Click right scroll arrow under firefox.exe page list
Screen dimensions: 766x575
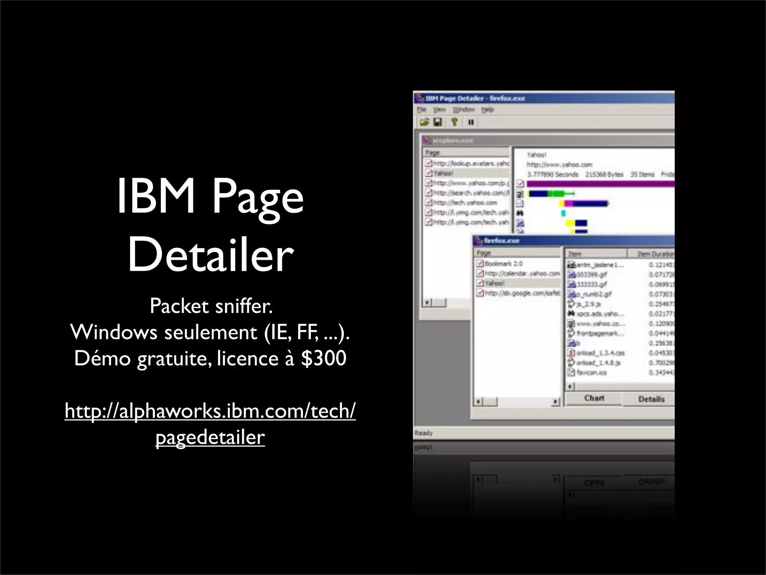[556, 402]
